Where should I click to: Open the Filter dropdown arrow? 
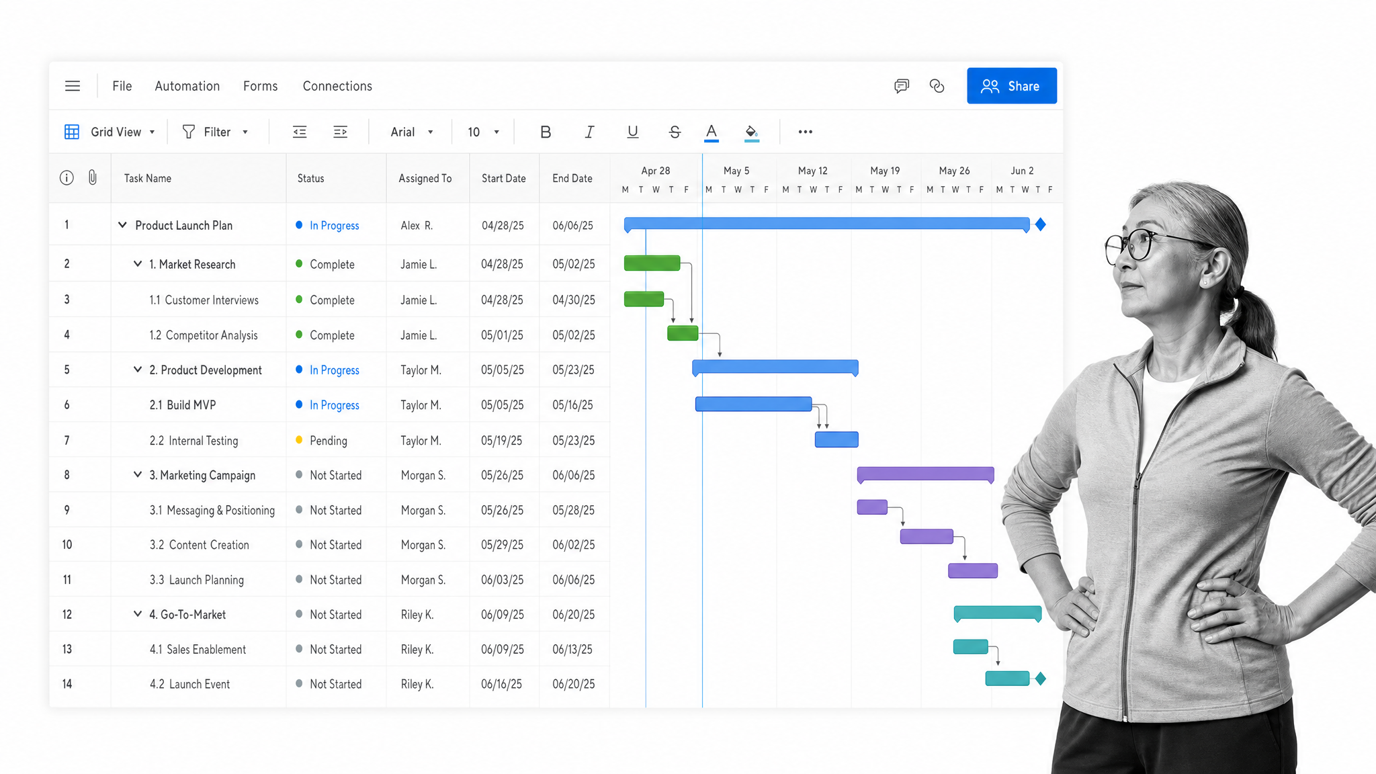(245, 132)
